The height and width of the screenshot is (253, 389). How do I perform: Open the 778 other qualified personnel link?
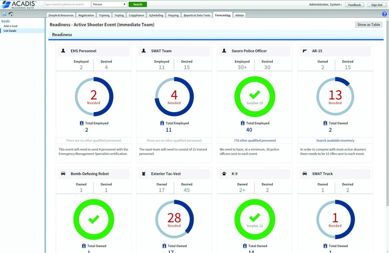coord(255,140)
